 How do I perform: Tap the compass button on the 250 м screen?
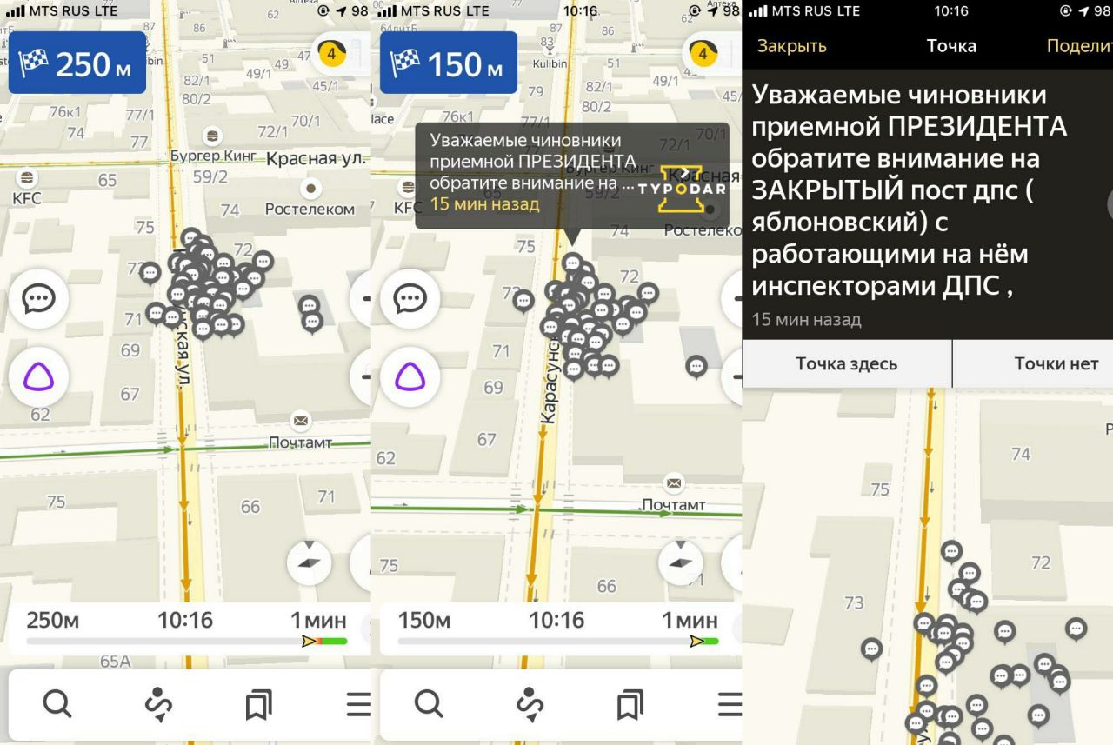309,562
